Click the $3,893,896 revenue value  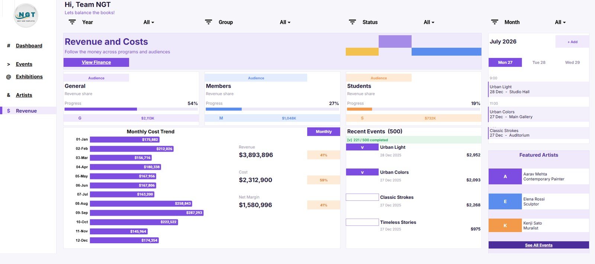pyautogui.click(x=256, y=155)
